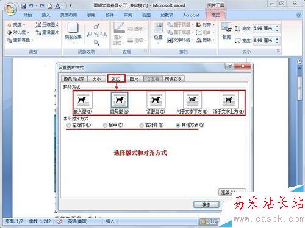Click the OK (确定) button
The image size is (305, 228).
coord(206,205)
